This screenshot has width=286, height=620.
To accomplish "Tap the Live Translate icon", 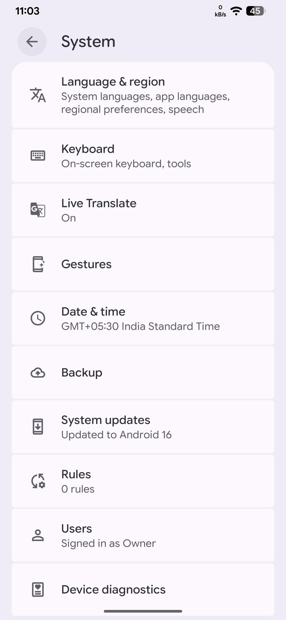I will click(38, 210).
